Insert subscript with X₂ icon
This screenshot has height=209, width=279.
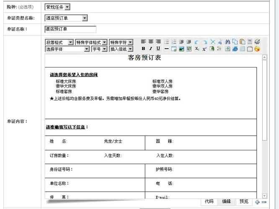point(197,49)
